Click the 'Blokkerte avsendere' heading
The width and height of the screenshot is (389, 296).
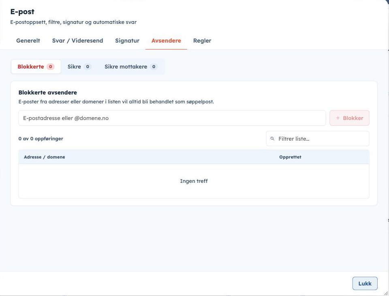[x=48, y=92]
